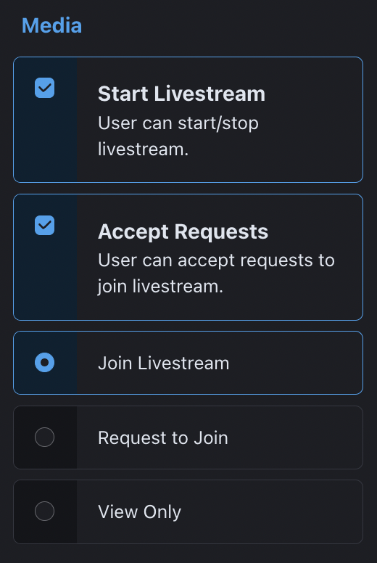Click the View Only option label
Image resolution: width=377 pixels, height=563 pixels.
139,511
